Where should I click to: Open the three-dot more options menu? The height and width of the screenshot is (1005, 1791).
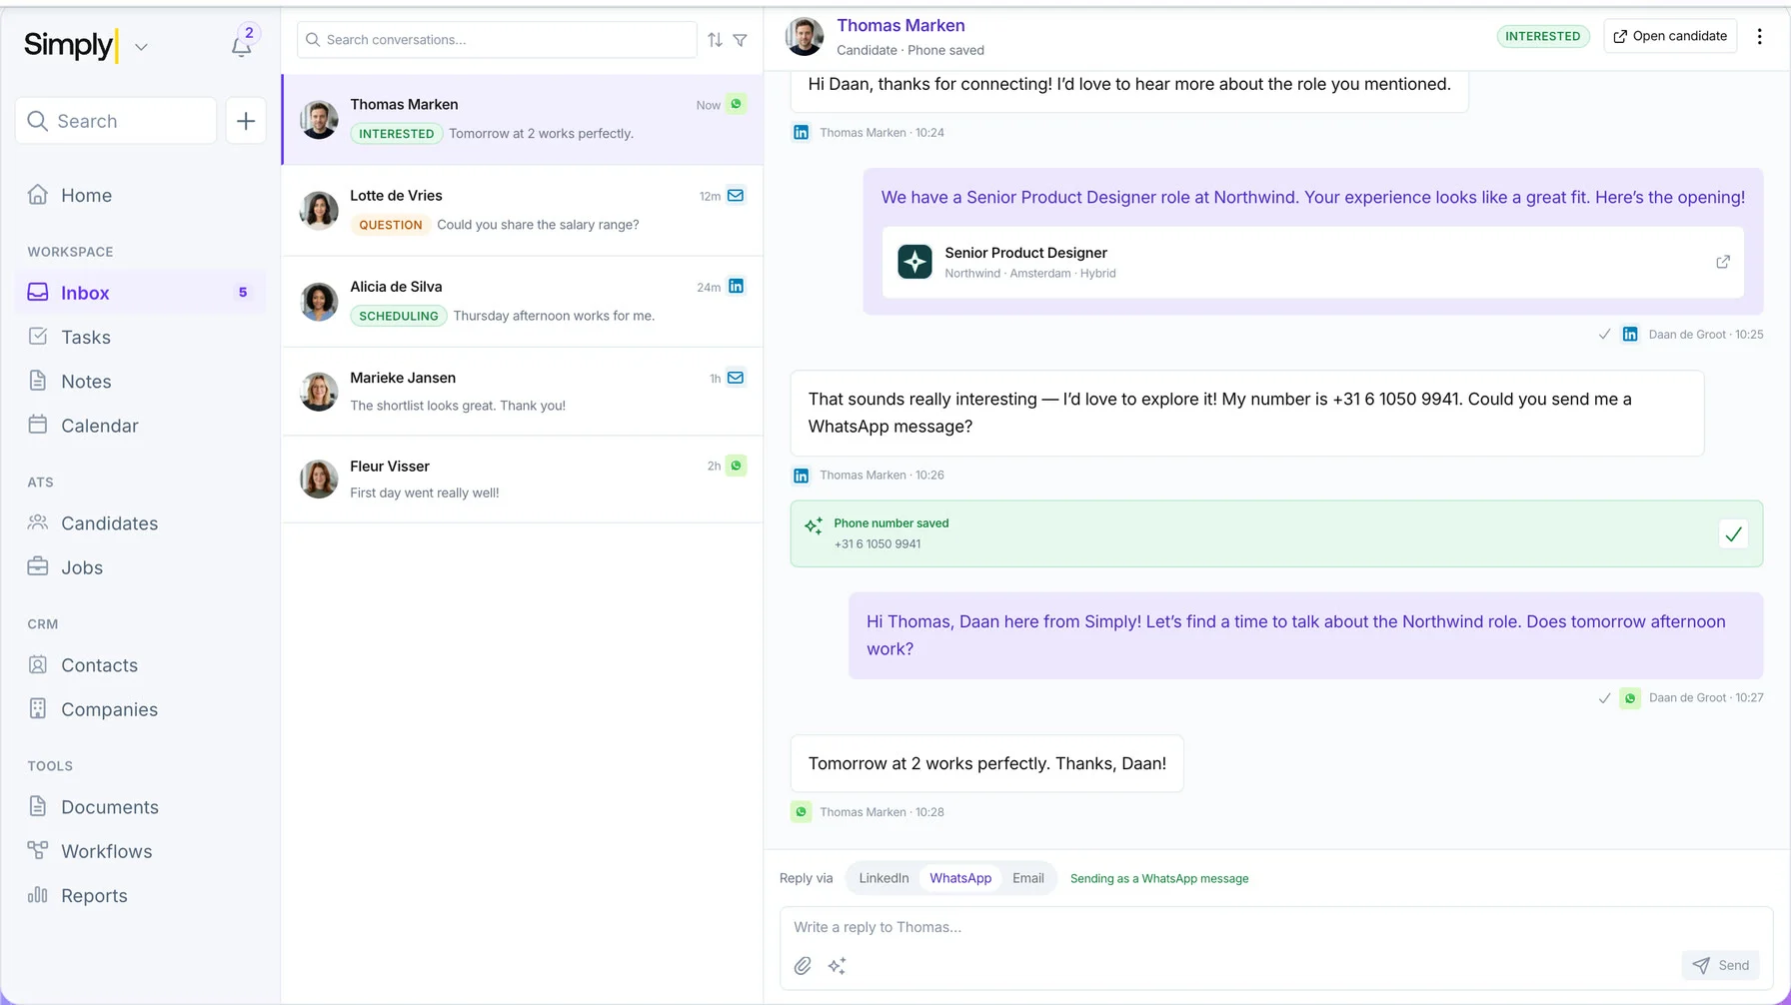point(1760,36)
